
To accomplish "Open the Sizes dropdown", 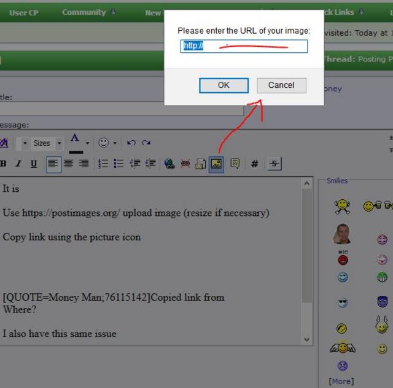I will click(x=47, y=143).
